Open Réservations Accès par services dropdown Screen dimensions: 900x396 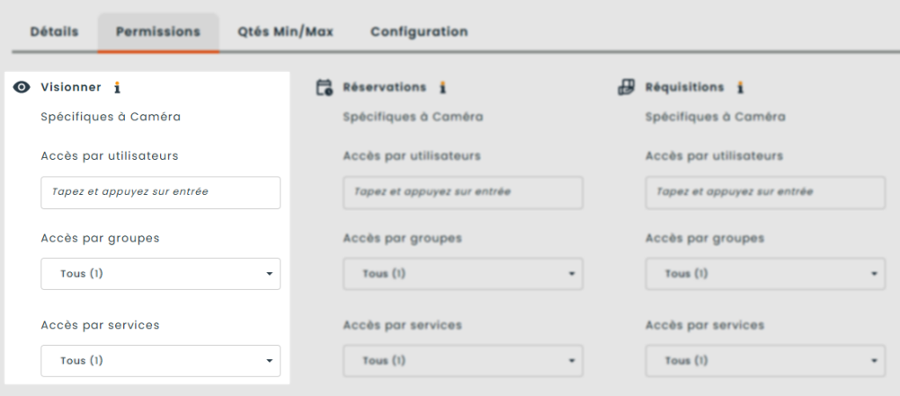point(463,361)
